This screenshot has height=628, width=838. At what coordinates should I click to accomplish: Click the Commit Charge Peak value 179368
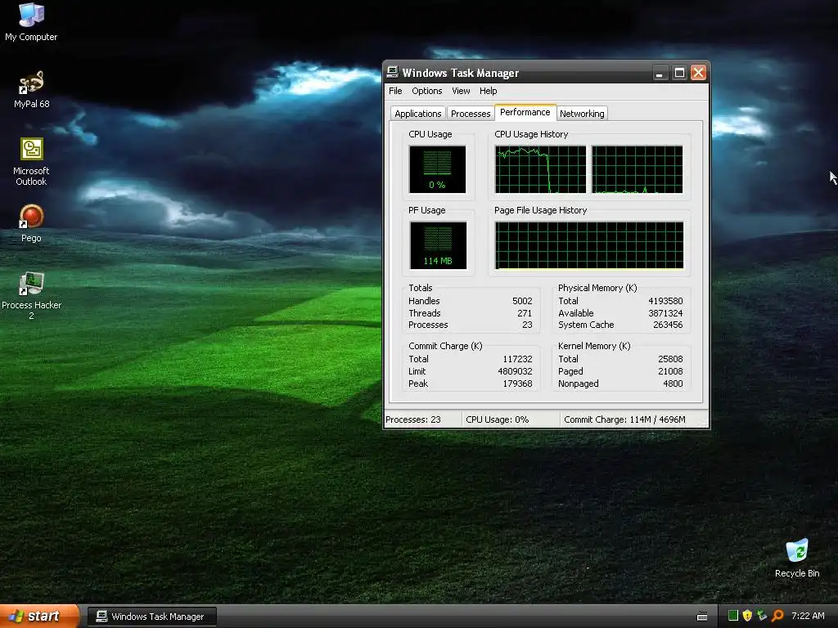[x=517, y=384]
